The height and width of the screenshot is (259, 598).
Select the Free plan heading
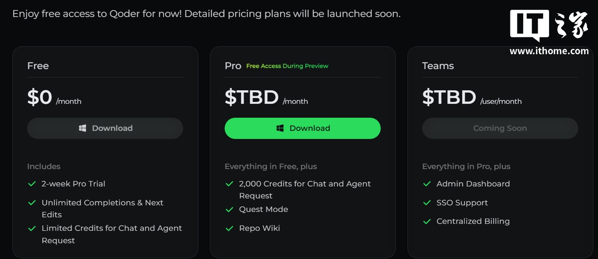point(38,66)
